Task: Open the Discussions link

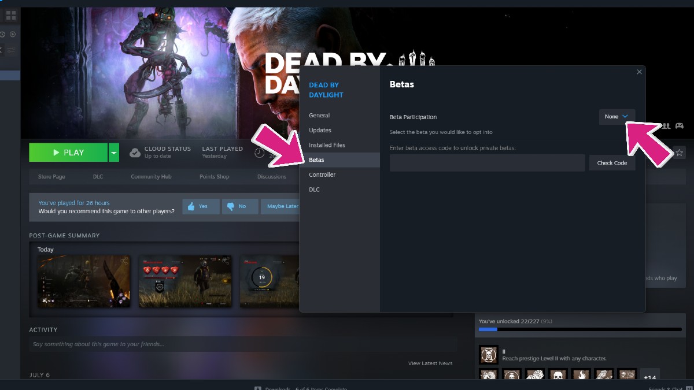Action: (x=272, y=177)
